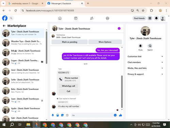Click the conversation list scrollbar
The height and width of the screenshot is (128, 170).
click(47, 47)
